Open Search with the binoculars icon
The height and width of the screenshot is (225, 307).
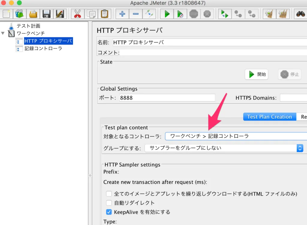pos(300,14)
